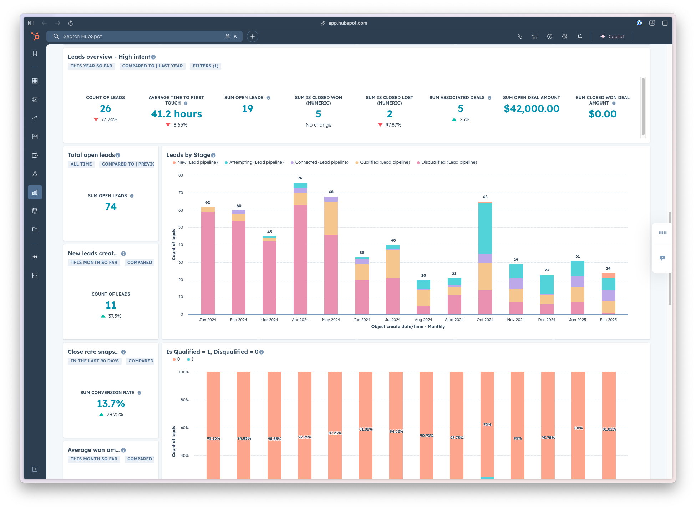Click the dashboard page vertical scrollbar

click(x=670, y=259)
